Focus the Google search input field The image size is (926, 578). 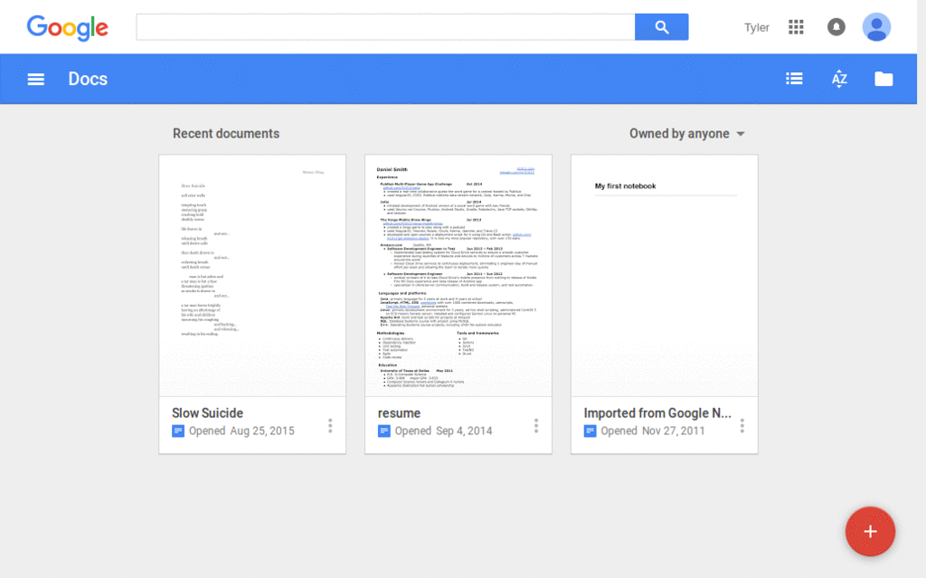click(x=385, y=27)
